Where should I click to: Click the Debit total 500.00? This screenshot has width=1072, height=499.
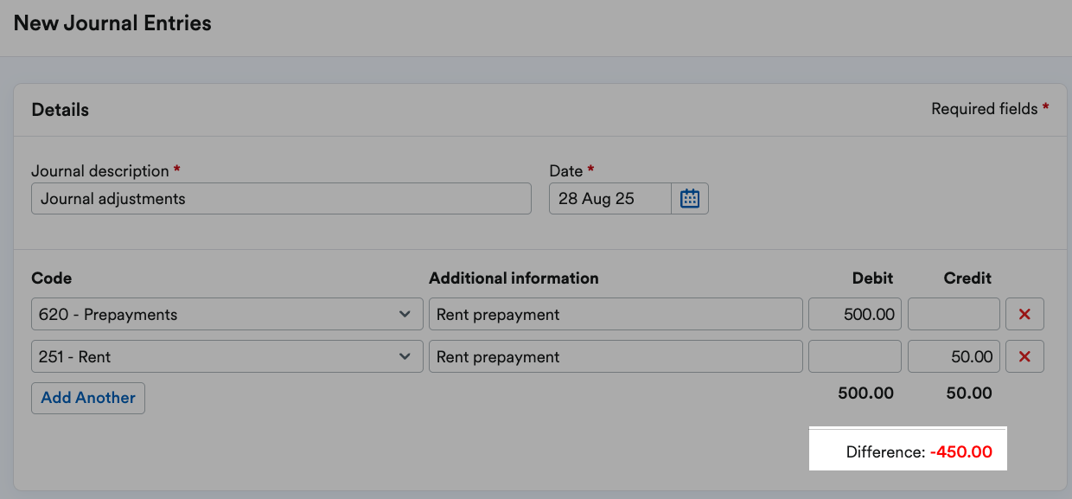coord(865,393)
